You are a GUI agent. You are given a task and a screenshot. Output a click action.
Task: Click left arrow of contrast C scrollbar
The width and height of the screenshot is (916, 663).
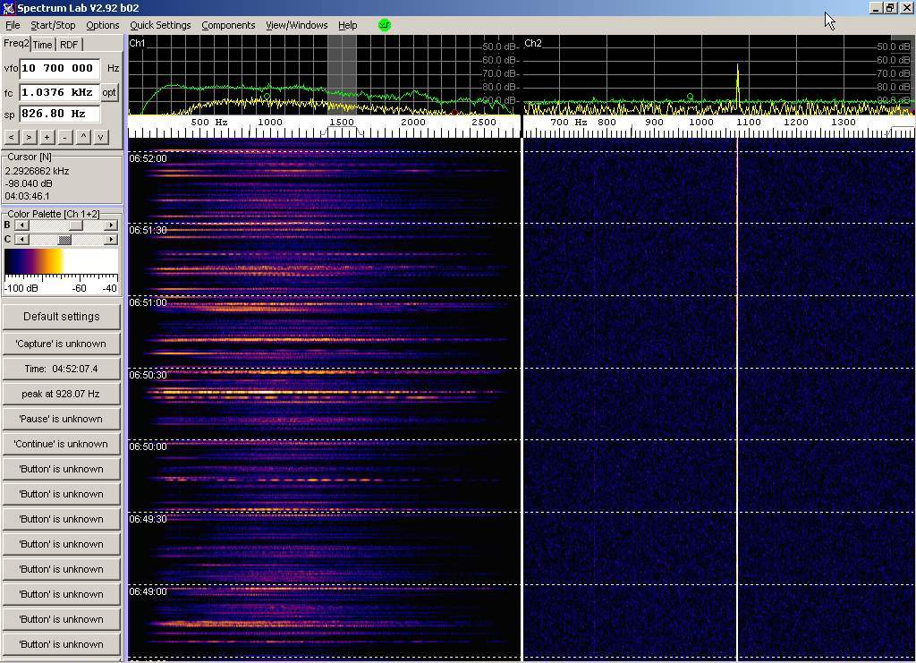point(21,240)
